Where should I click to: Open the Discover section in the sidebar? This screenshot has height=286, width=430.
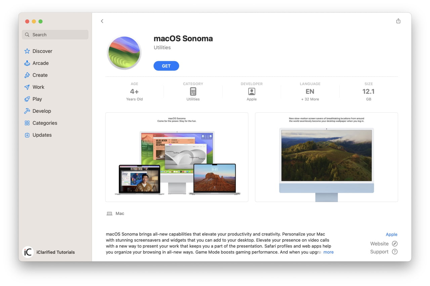pyautogui.click(x=42, y=51)
